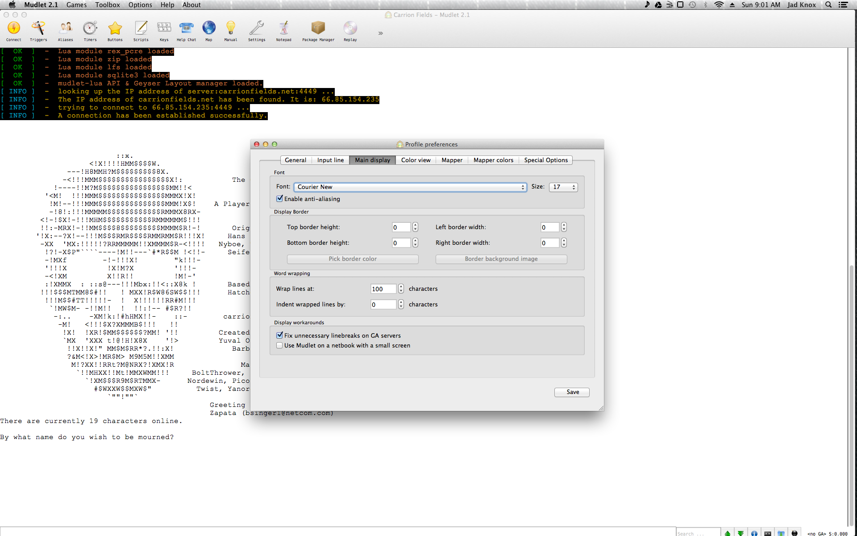Open Settings wrench icon
The image size is (857, 536).
point(257,31)
